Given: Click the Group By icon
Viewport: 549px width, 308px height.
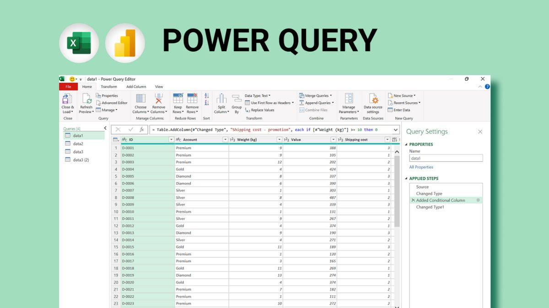Looking at the screenshot, I should point(237,103).
